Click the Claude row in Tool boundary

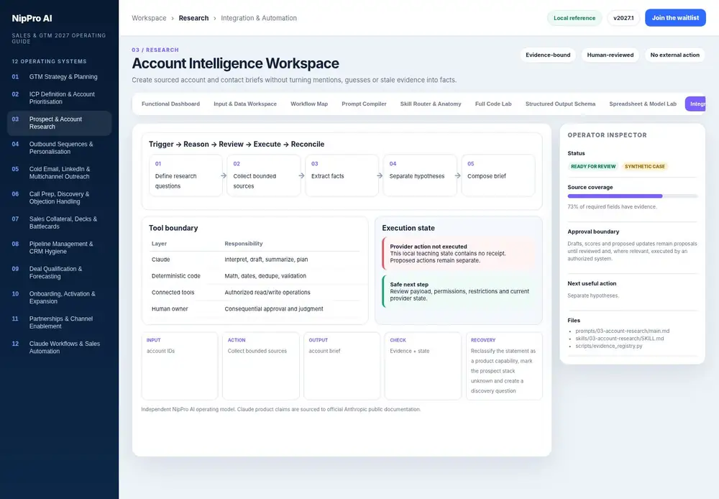click(x=255, y=260)
